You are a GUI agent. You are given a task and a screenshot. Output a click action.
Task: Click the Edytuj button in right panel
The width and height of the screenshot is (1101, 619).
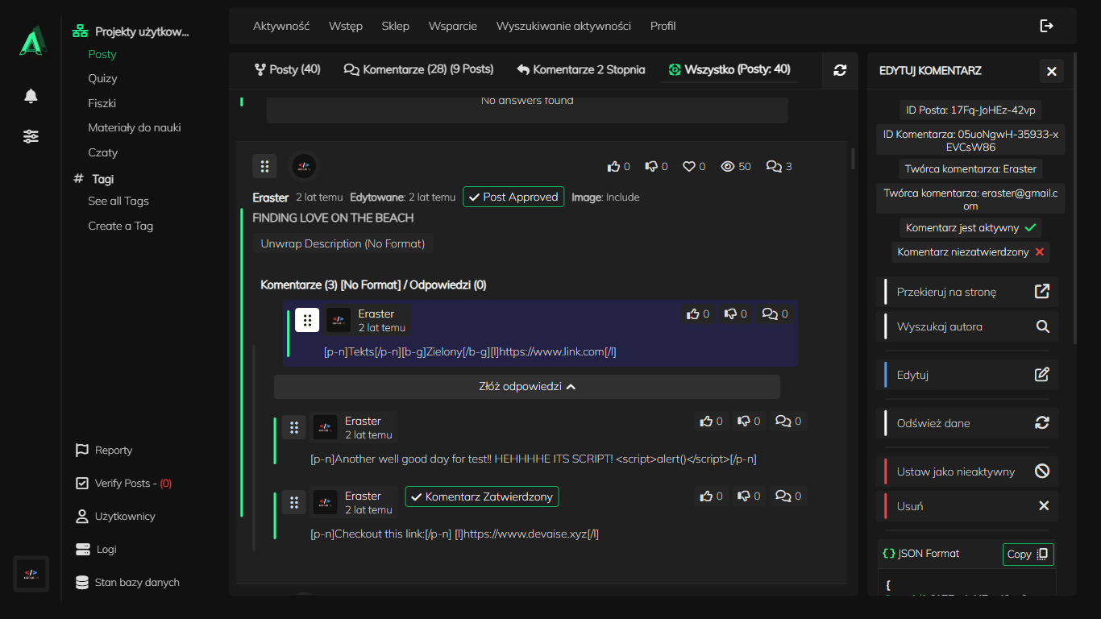pos(966,375)
